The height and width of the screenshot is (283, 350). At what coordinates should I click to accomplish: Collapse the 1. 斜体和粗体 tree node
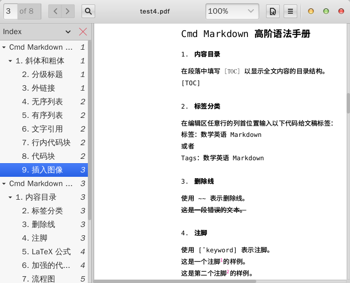(10, 61)
